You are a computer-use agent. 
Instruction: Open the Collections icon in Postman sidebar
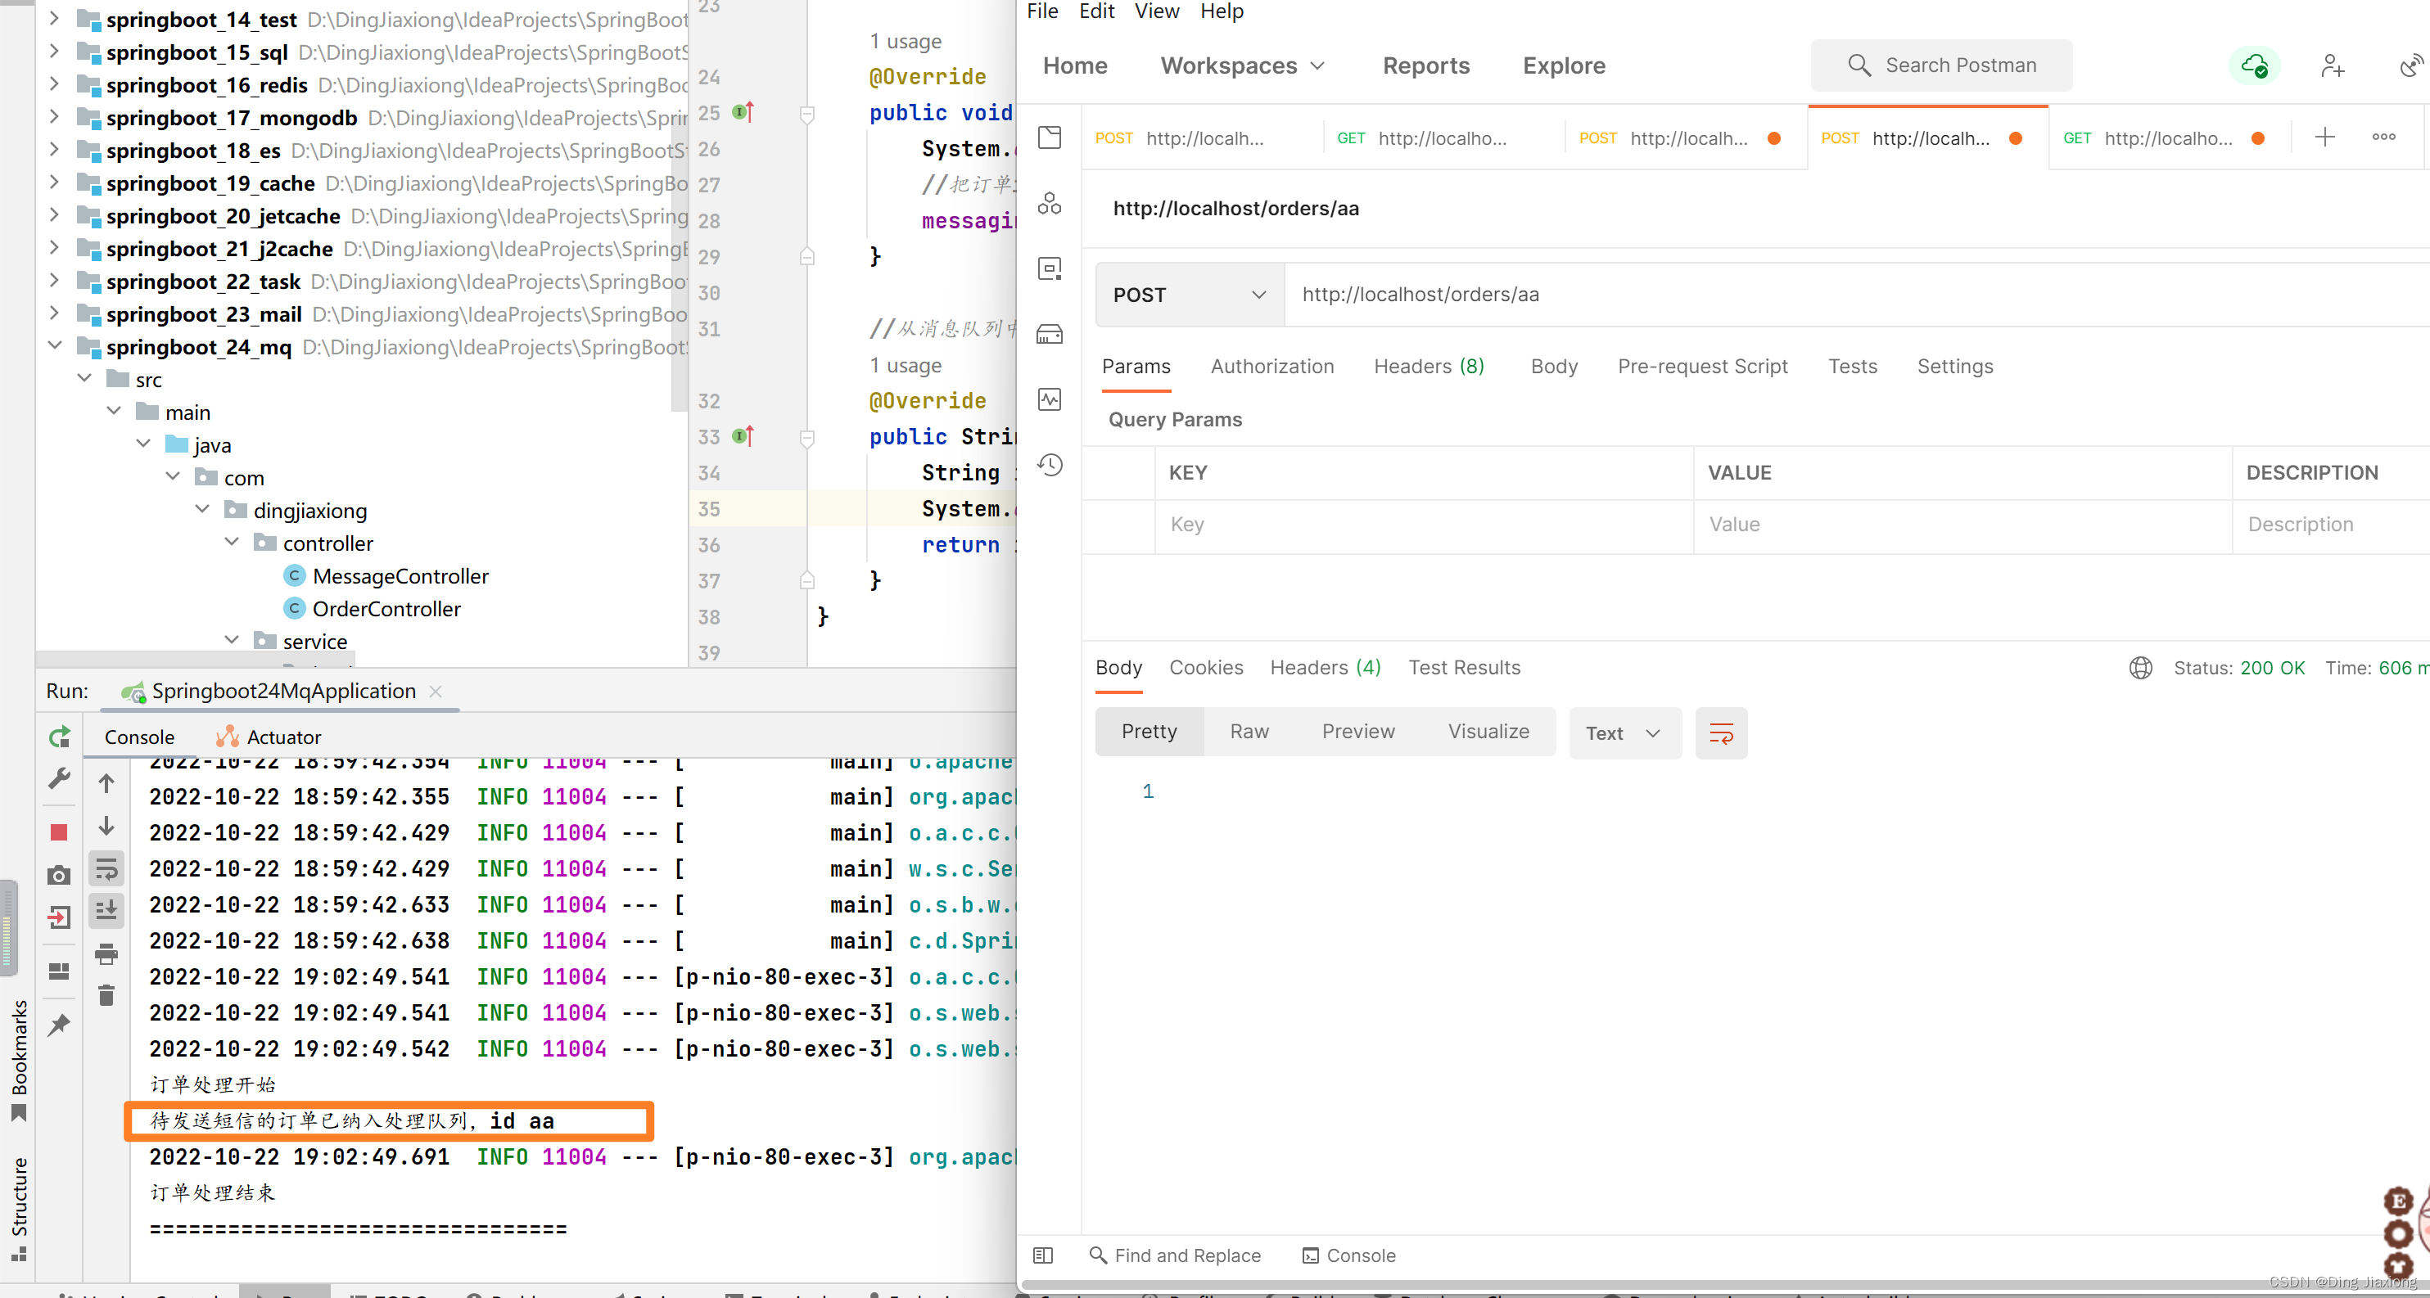pos(1050,137)
